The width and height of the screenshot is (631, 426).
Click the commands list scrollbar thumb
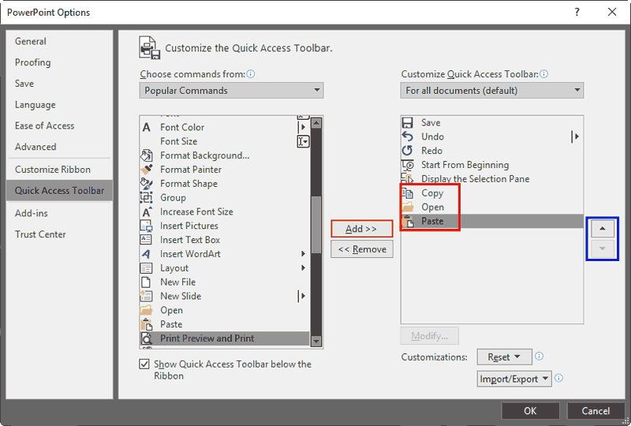point(316,225)
